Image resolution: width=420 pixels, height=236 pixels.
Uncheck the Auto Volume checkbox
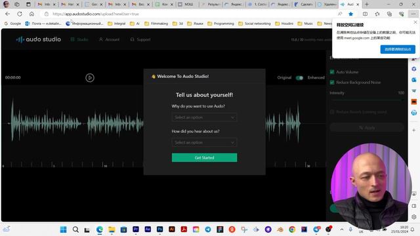332,72
